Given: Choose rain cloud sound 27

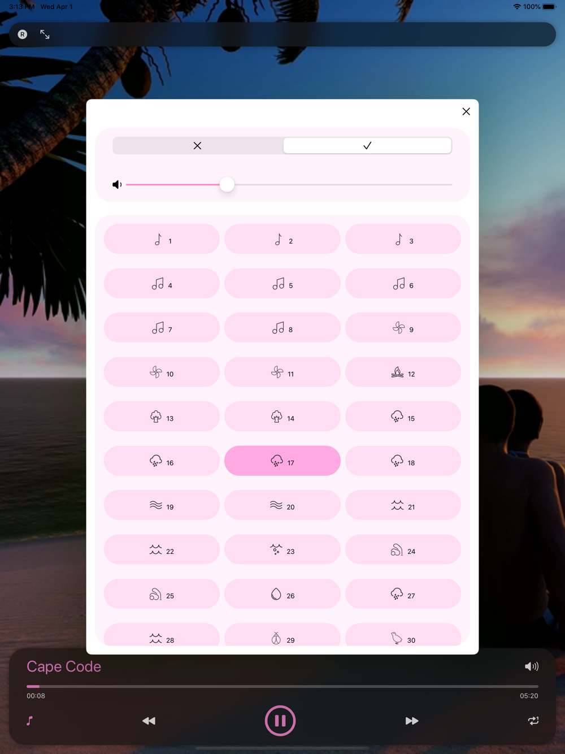Looking at the screenshot, I should click(403, 594).
